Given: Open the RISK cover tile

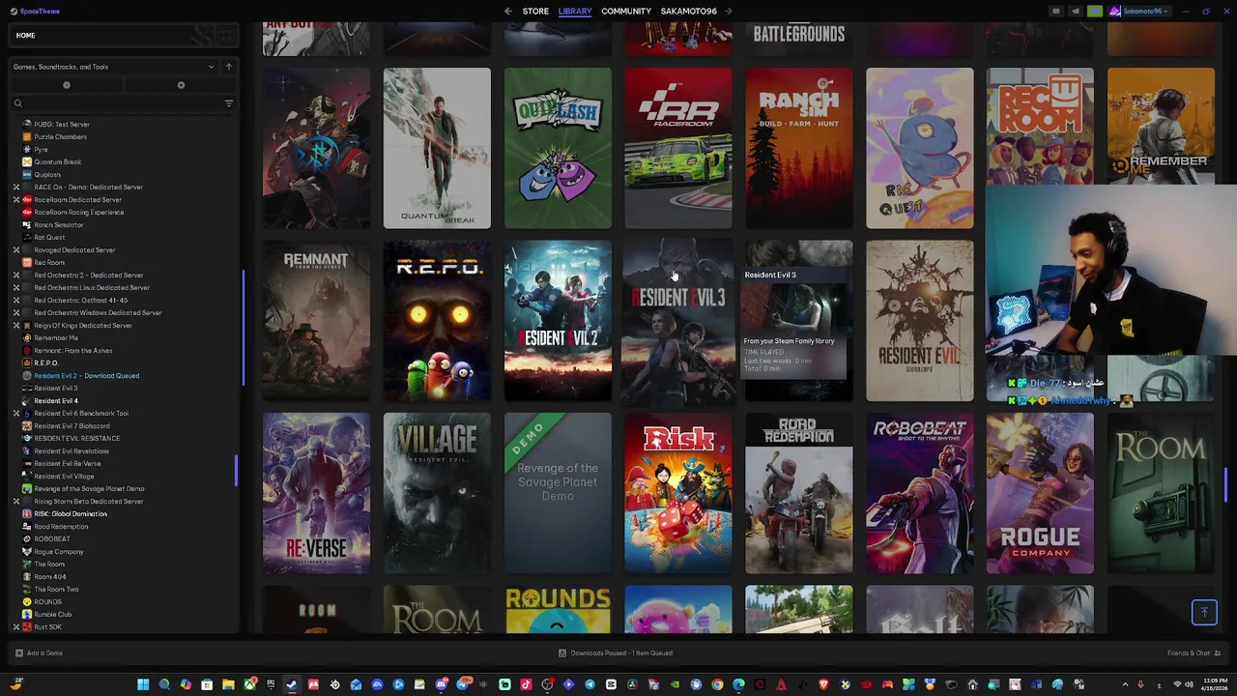Looking at the screenshot, I should point(678,493).
